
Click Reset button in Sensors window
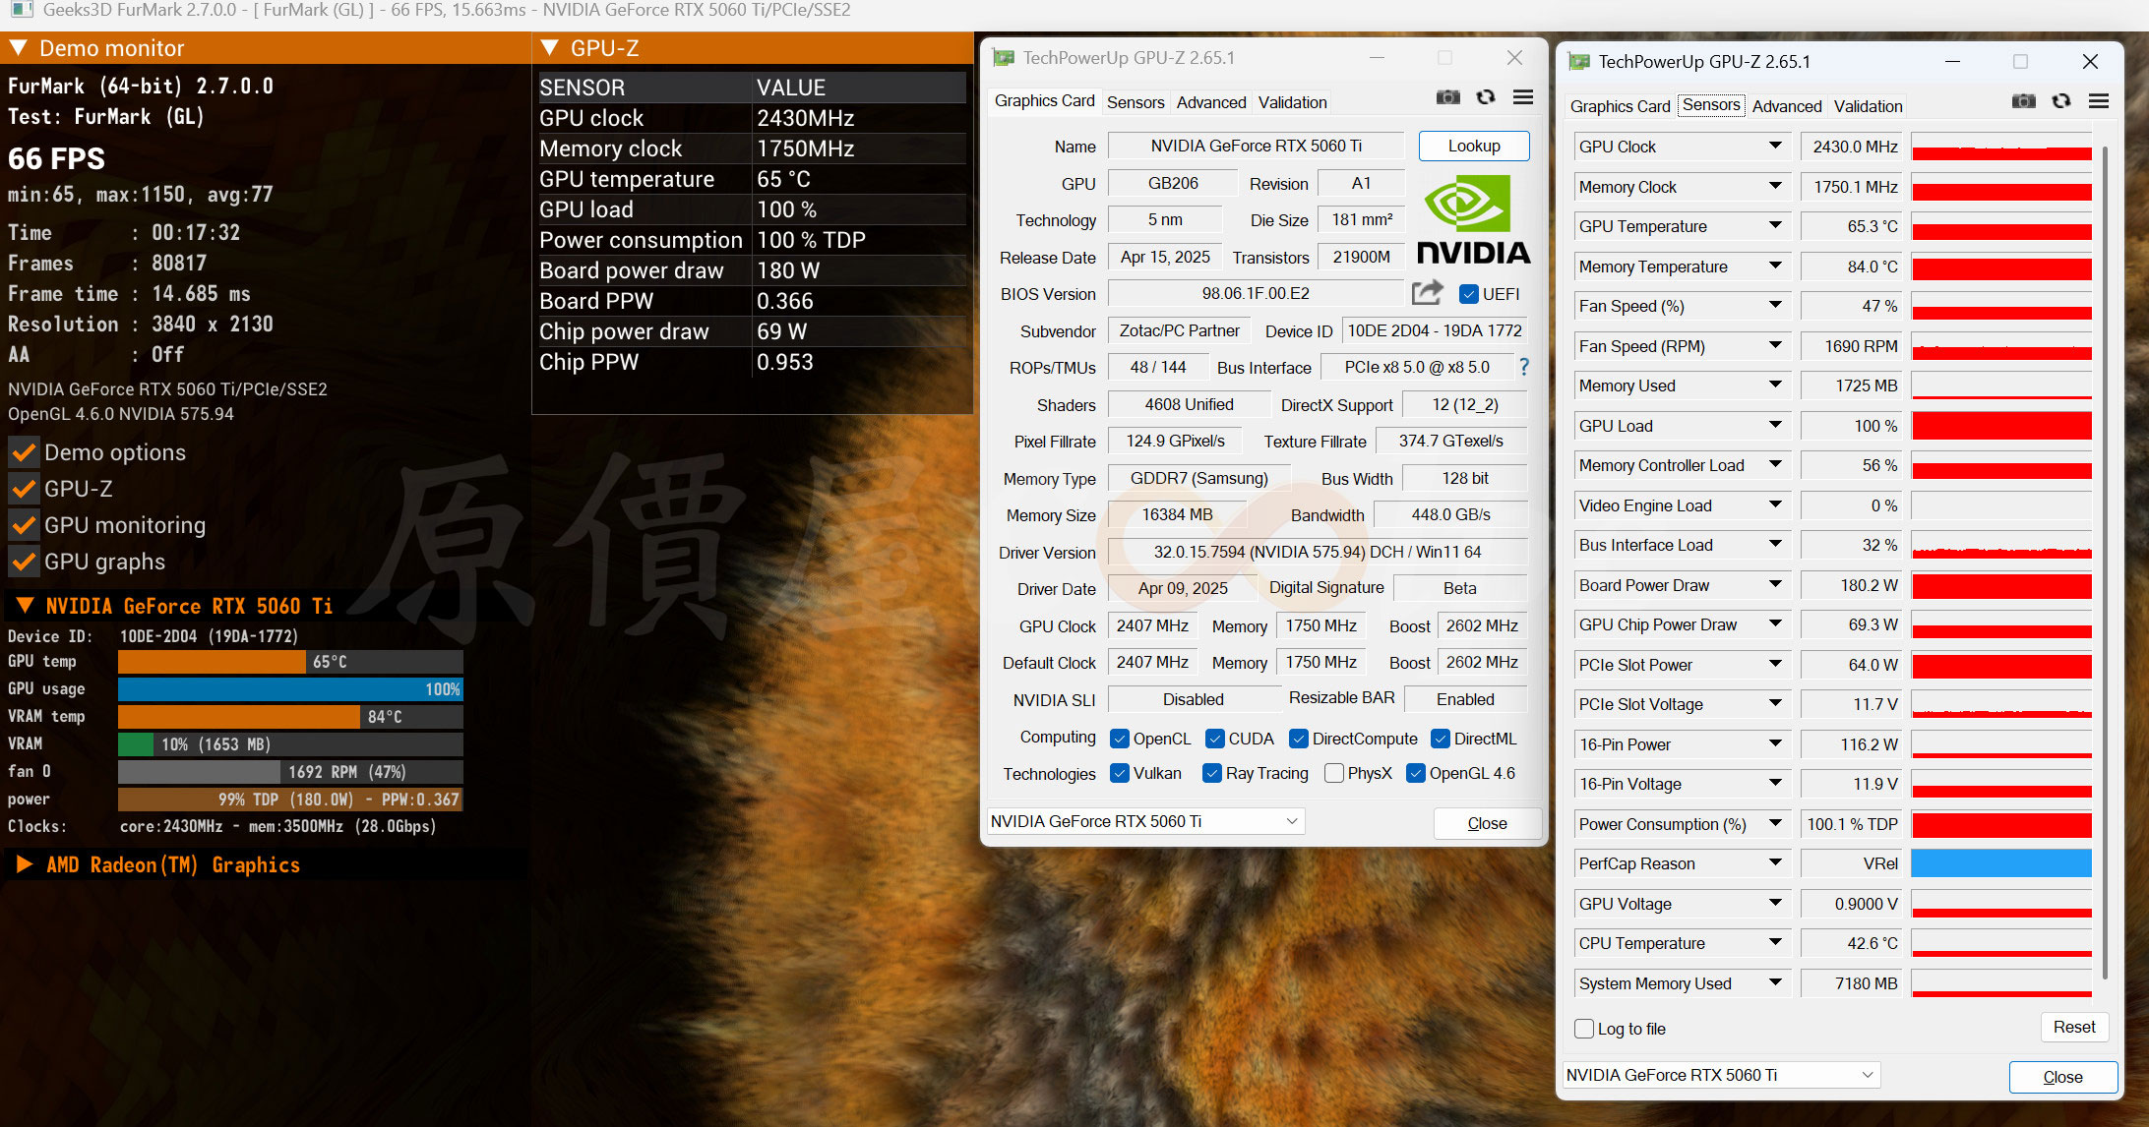click(2074, 1027)
